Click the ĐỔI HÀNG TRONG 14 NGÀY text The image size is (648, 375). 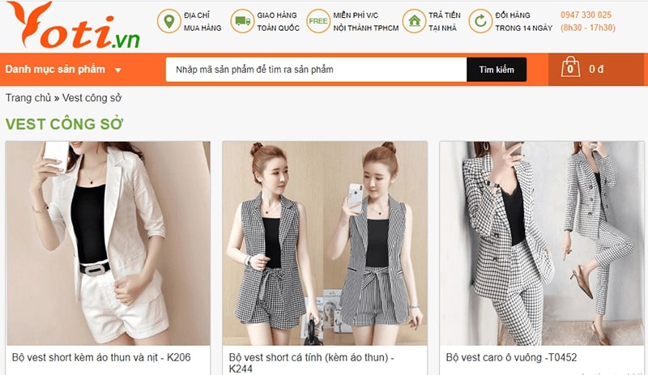[523, 22]
